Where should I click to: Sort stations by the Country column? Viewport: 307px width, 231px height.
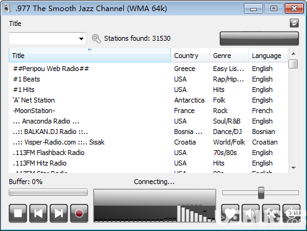coord(190,56)
